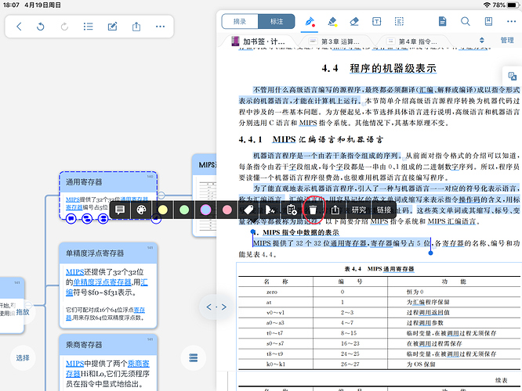Open the translate icon at page edge

point(512,77)
